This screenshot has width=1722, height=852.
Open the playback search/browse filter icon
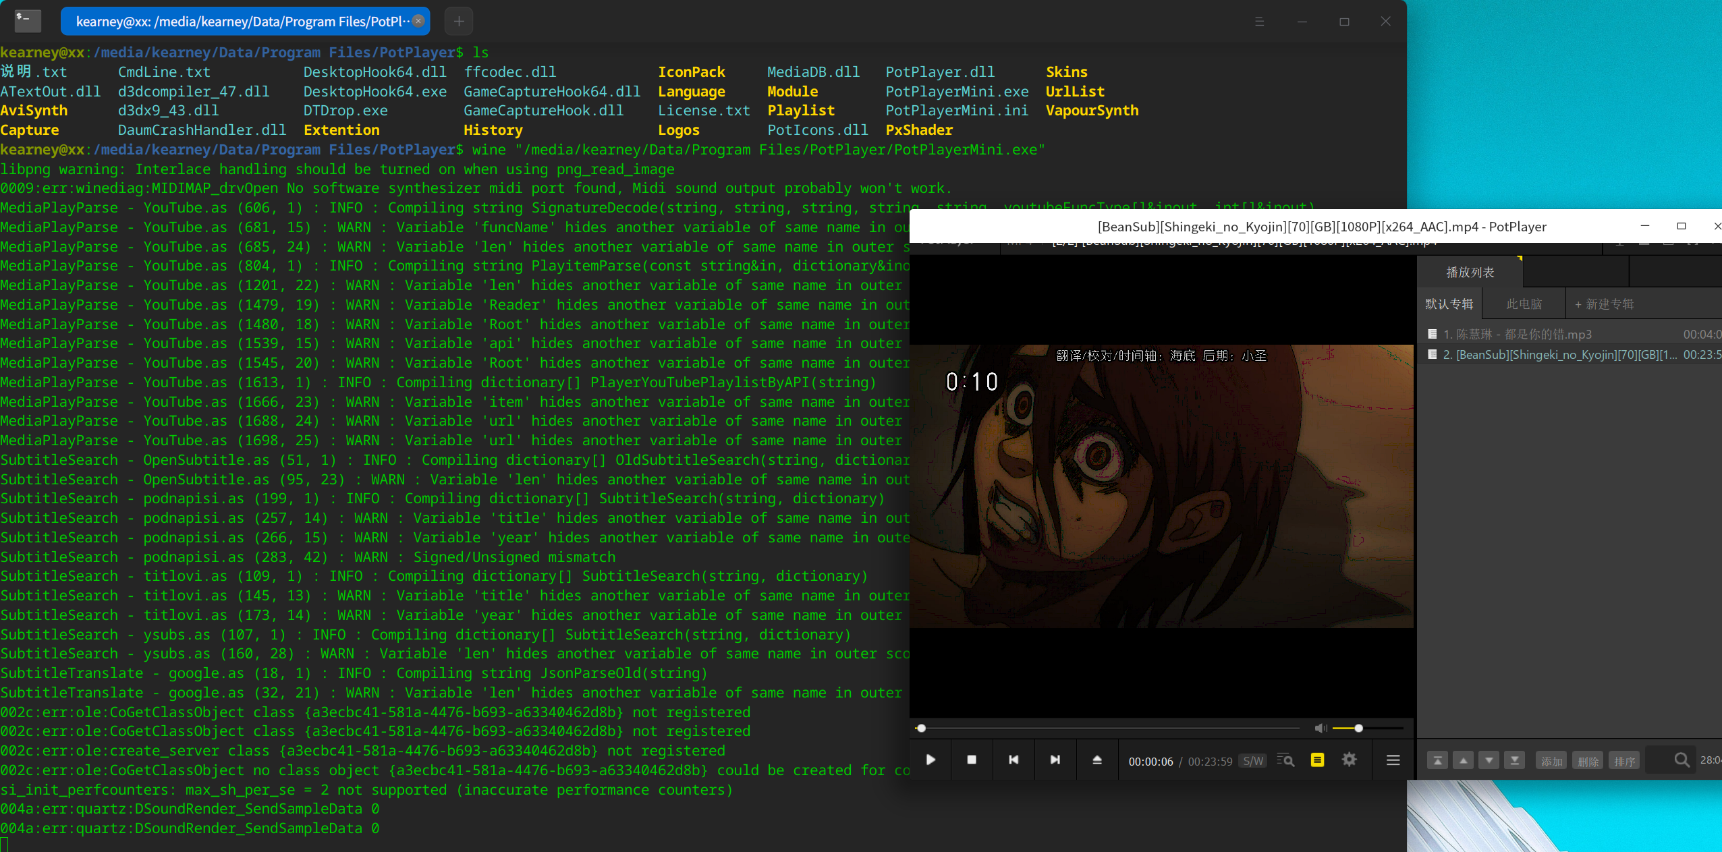(1285, 760)
